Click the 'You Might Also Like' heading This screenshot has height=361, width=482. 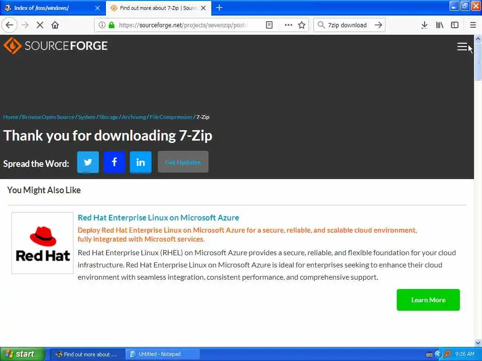point(44,190)
